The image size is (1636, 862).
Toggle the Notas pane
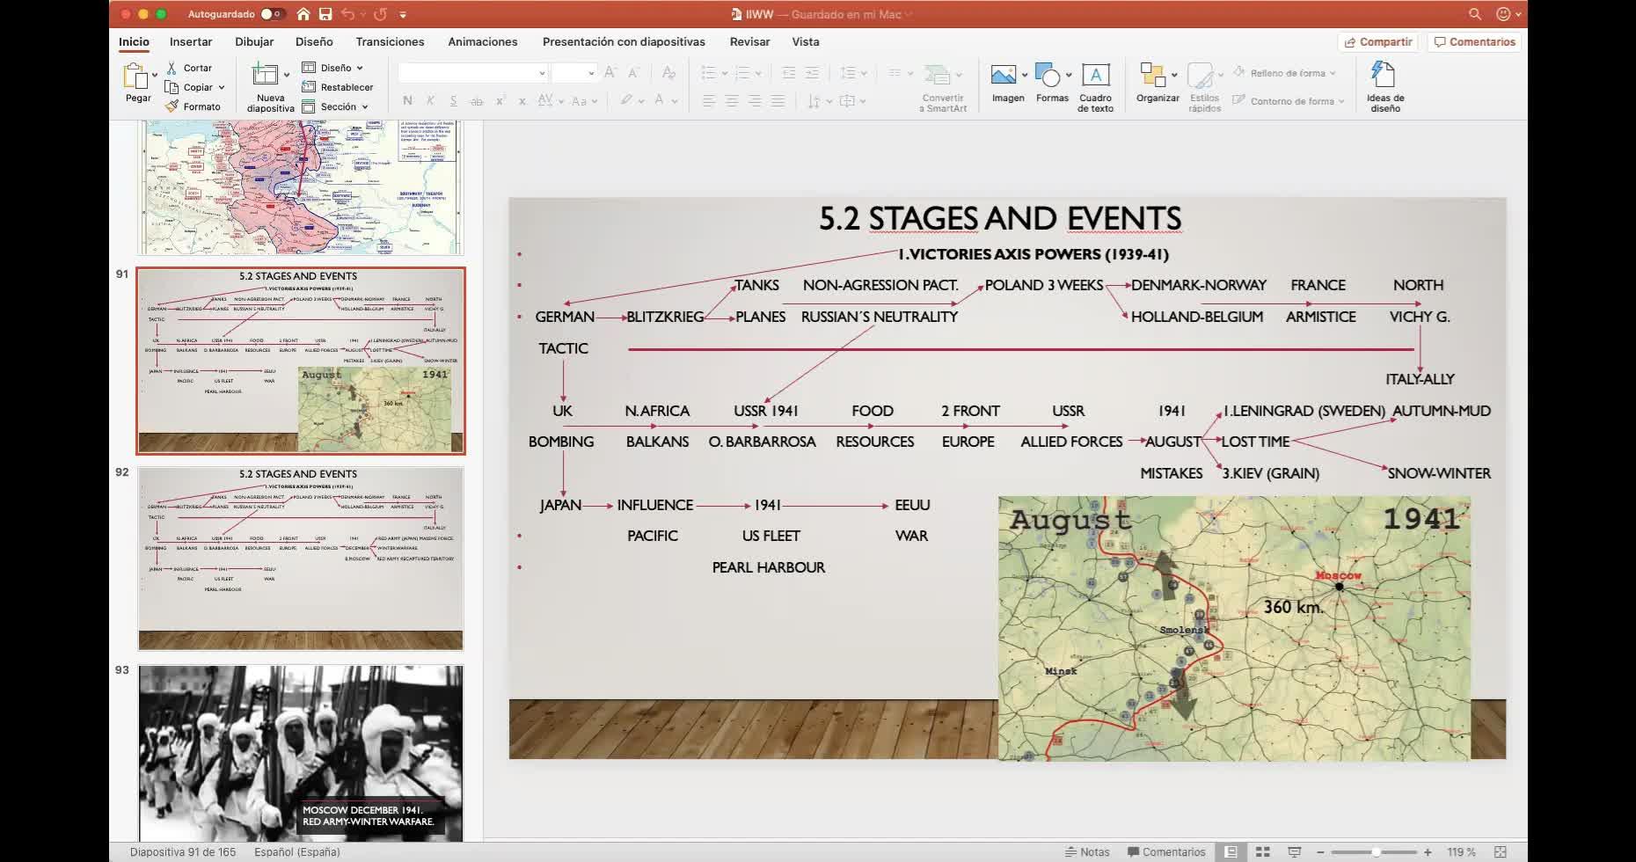(1087, 851)
